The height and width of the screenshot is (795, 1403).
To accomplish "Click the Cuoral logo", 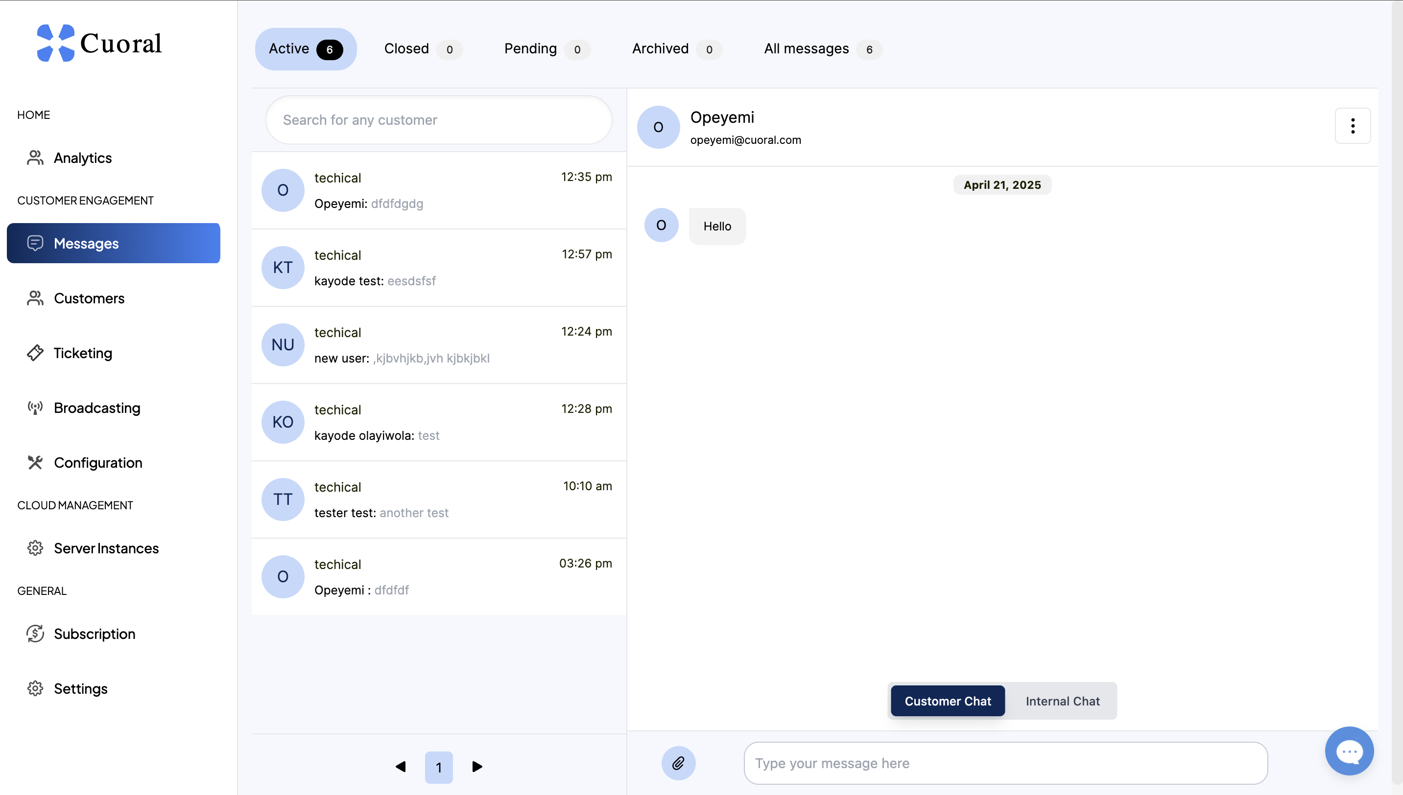I will 99,43.
